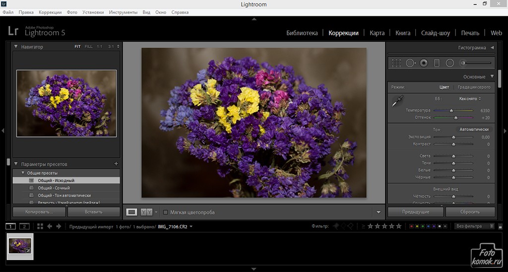Select the Red Eye Correction tool

424,63
